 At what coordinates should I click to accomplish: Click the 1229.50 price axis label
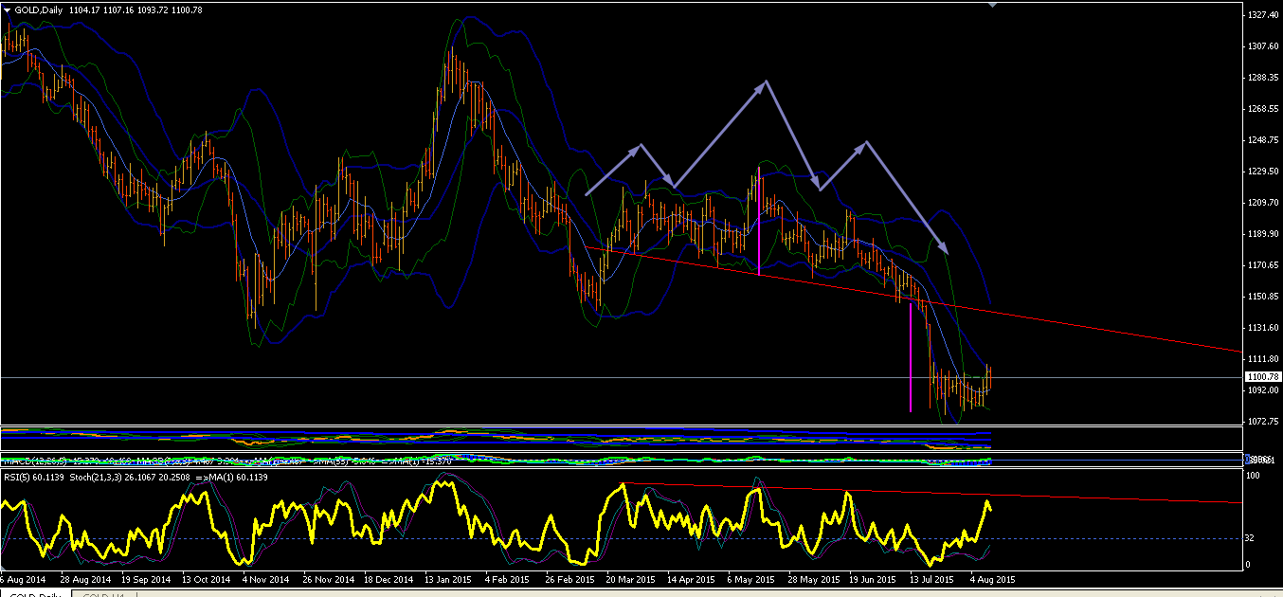coord(1265,172)
